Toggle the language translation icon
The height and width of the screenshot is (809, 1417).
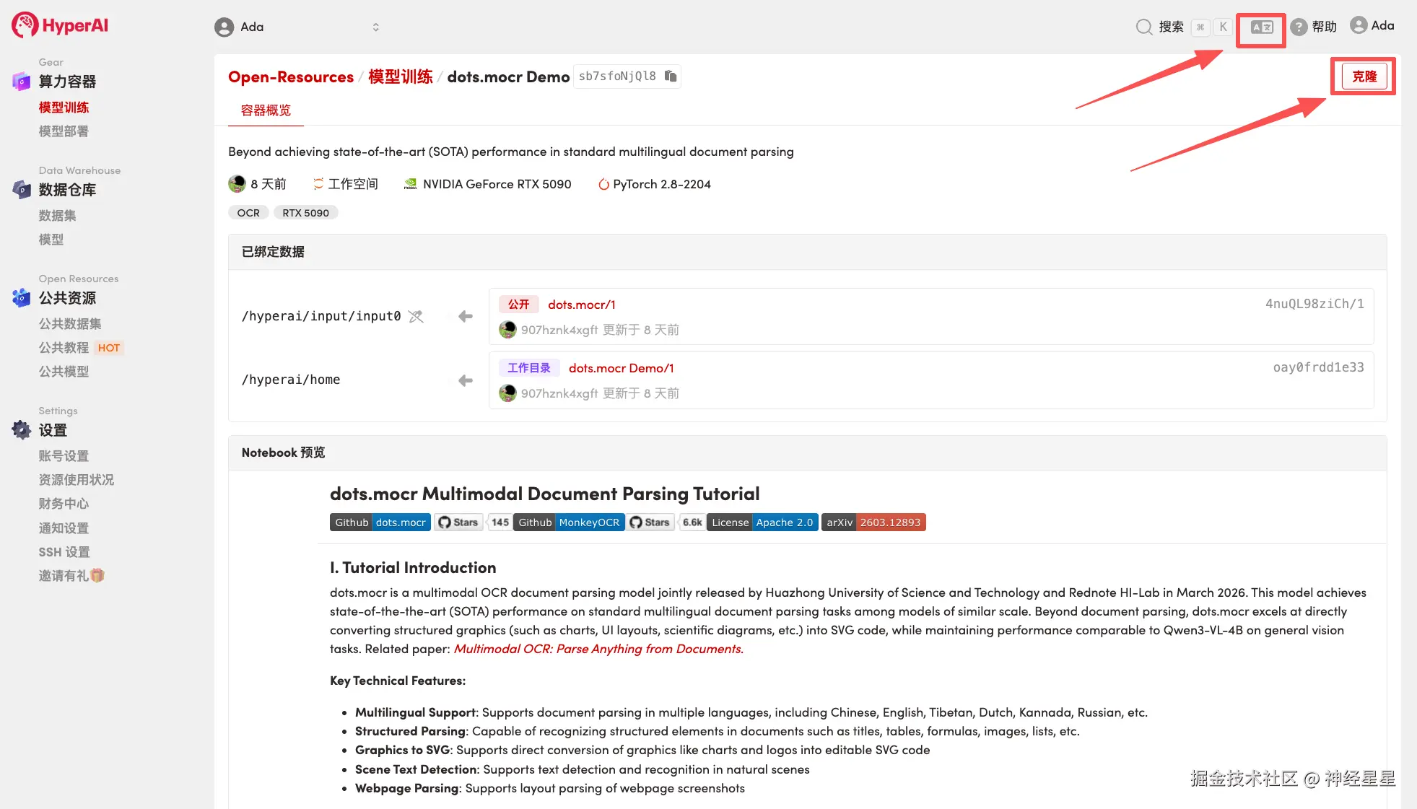click(1261, 27)
